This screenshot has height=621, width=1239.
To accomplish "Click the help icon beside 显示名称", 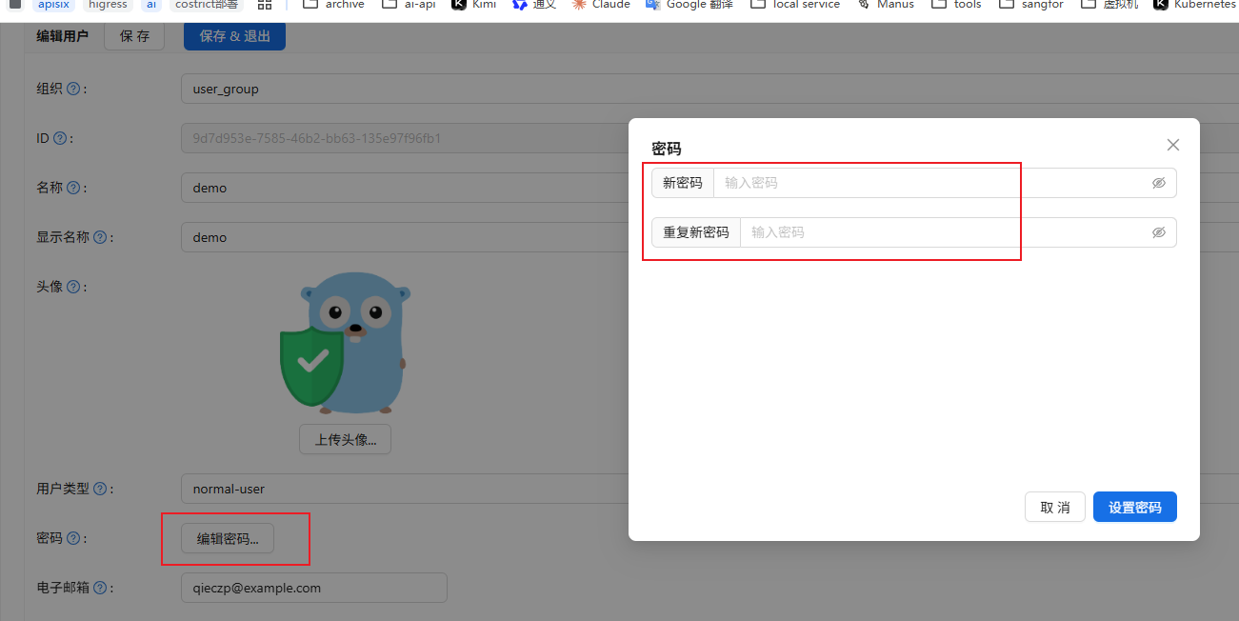I will pos(100,237).
